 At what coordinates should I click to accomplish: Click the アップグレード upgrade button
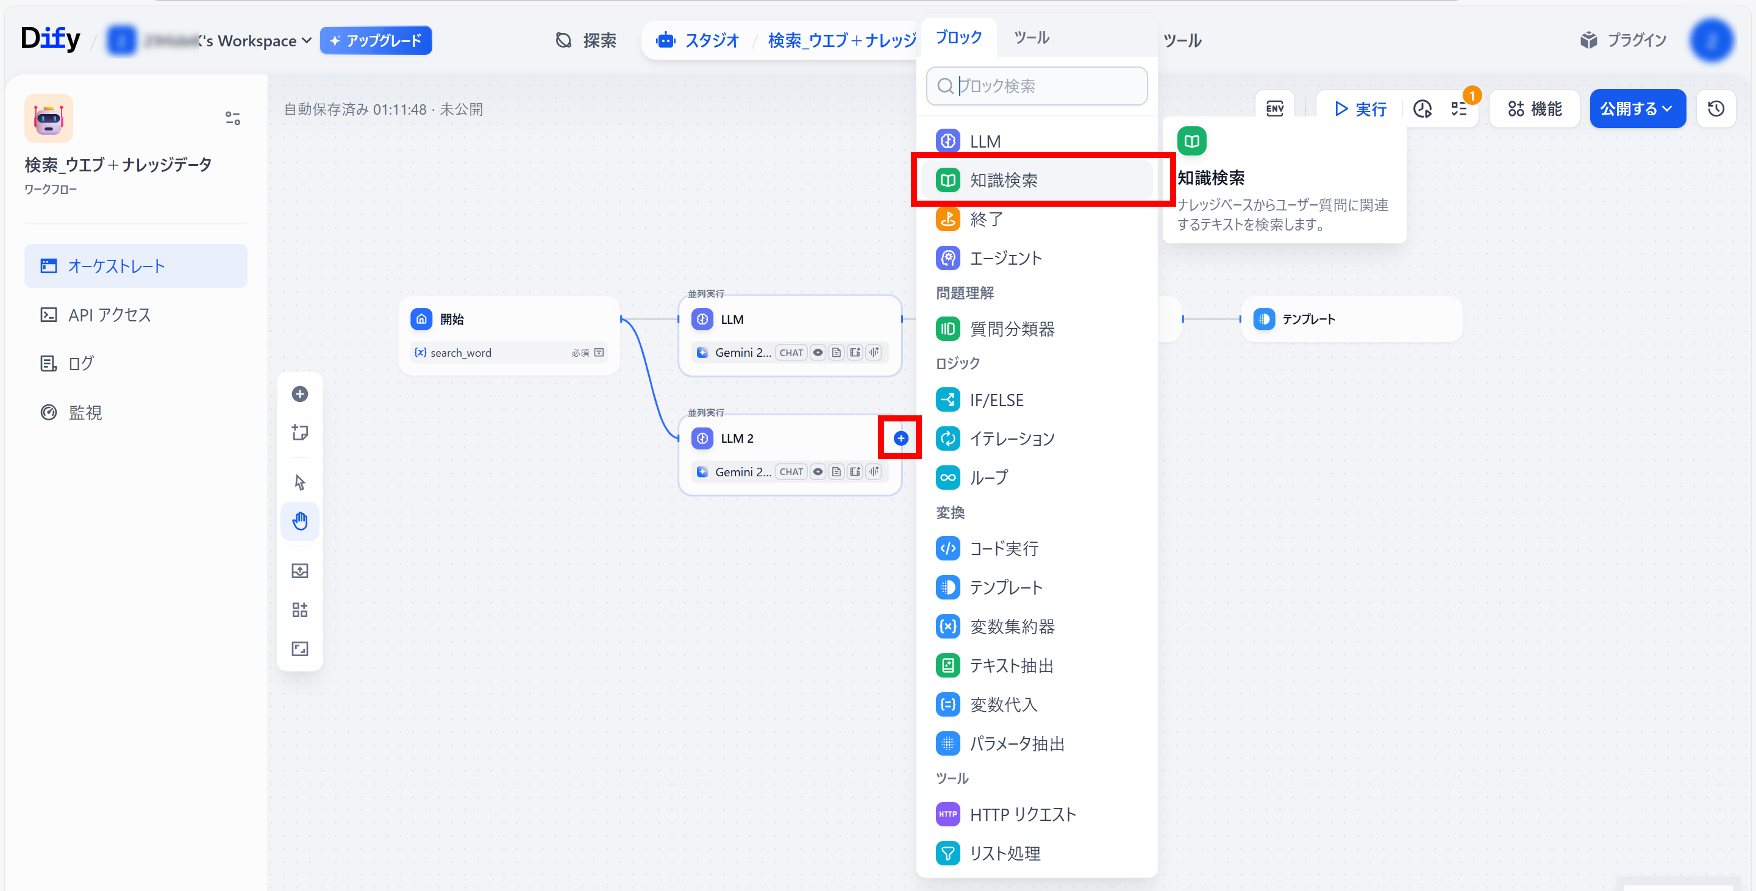[376, 41]
